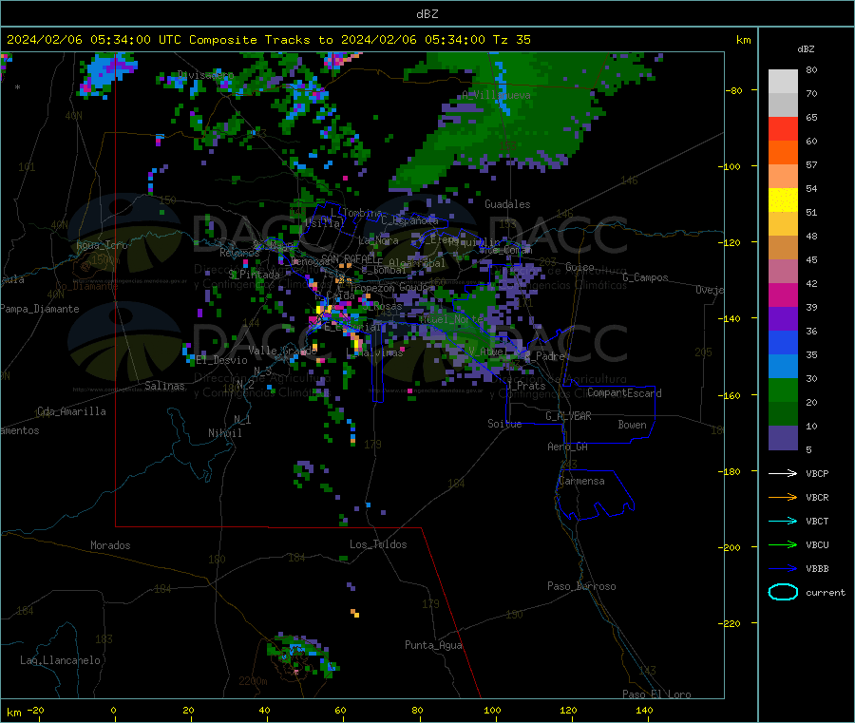This screenshot has height=723, width=855.
Task: Click the 'A_Villanueva' map label
Action: 496,95
